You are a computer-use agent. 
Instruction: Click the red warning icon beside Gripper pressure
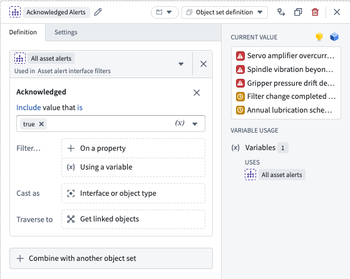pos(240,83)
